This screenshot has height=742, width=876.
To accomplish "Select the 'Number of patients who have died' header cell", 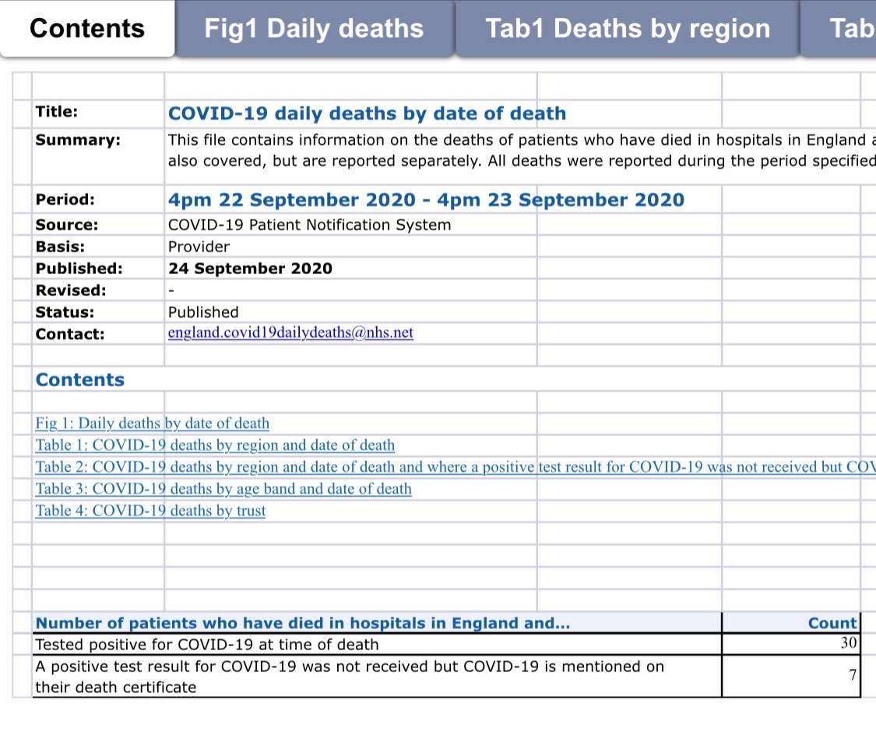I will pos(377,623).
